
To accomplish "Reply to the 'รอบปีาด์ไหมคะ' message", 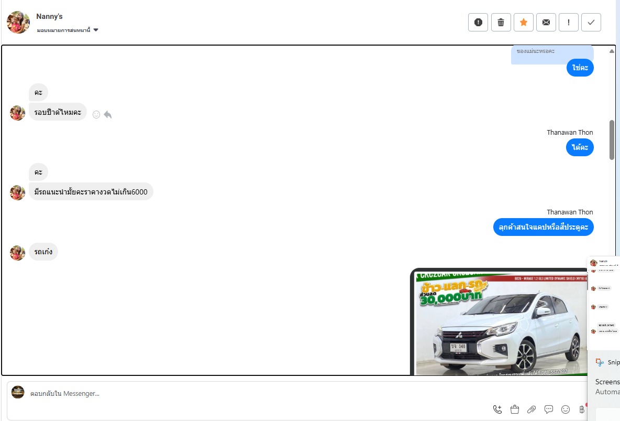I will click(x=107, y=114).
